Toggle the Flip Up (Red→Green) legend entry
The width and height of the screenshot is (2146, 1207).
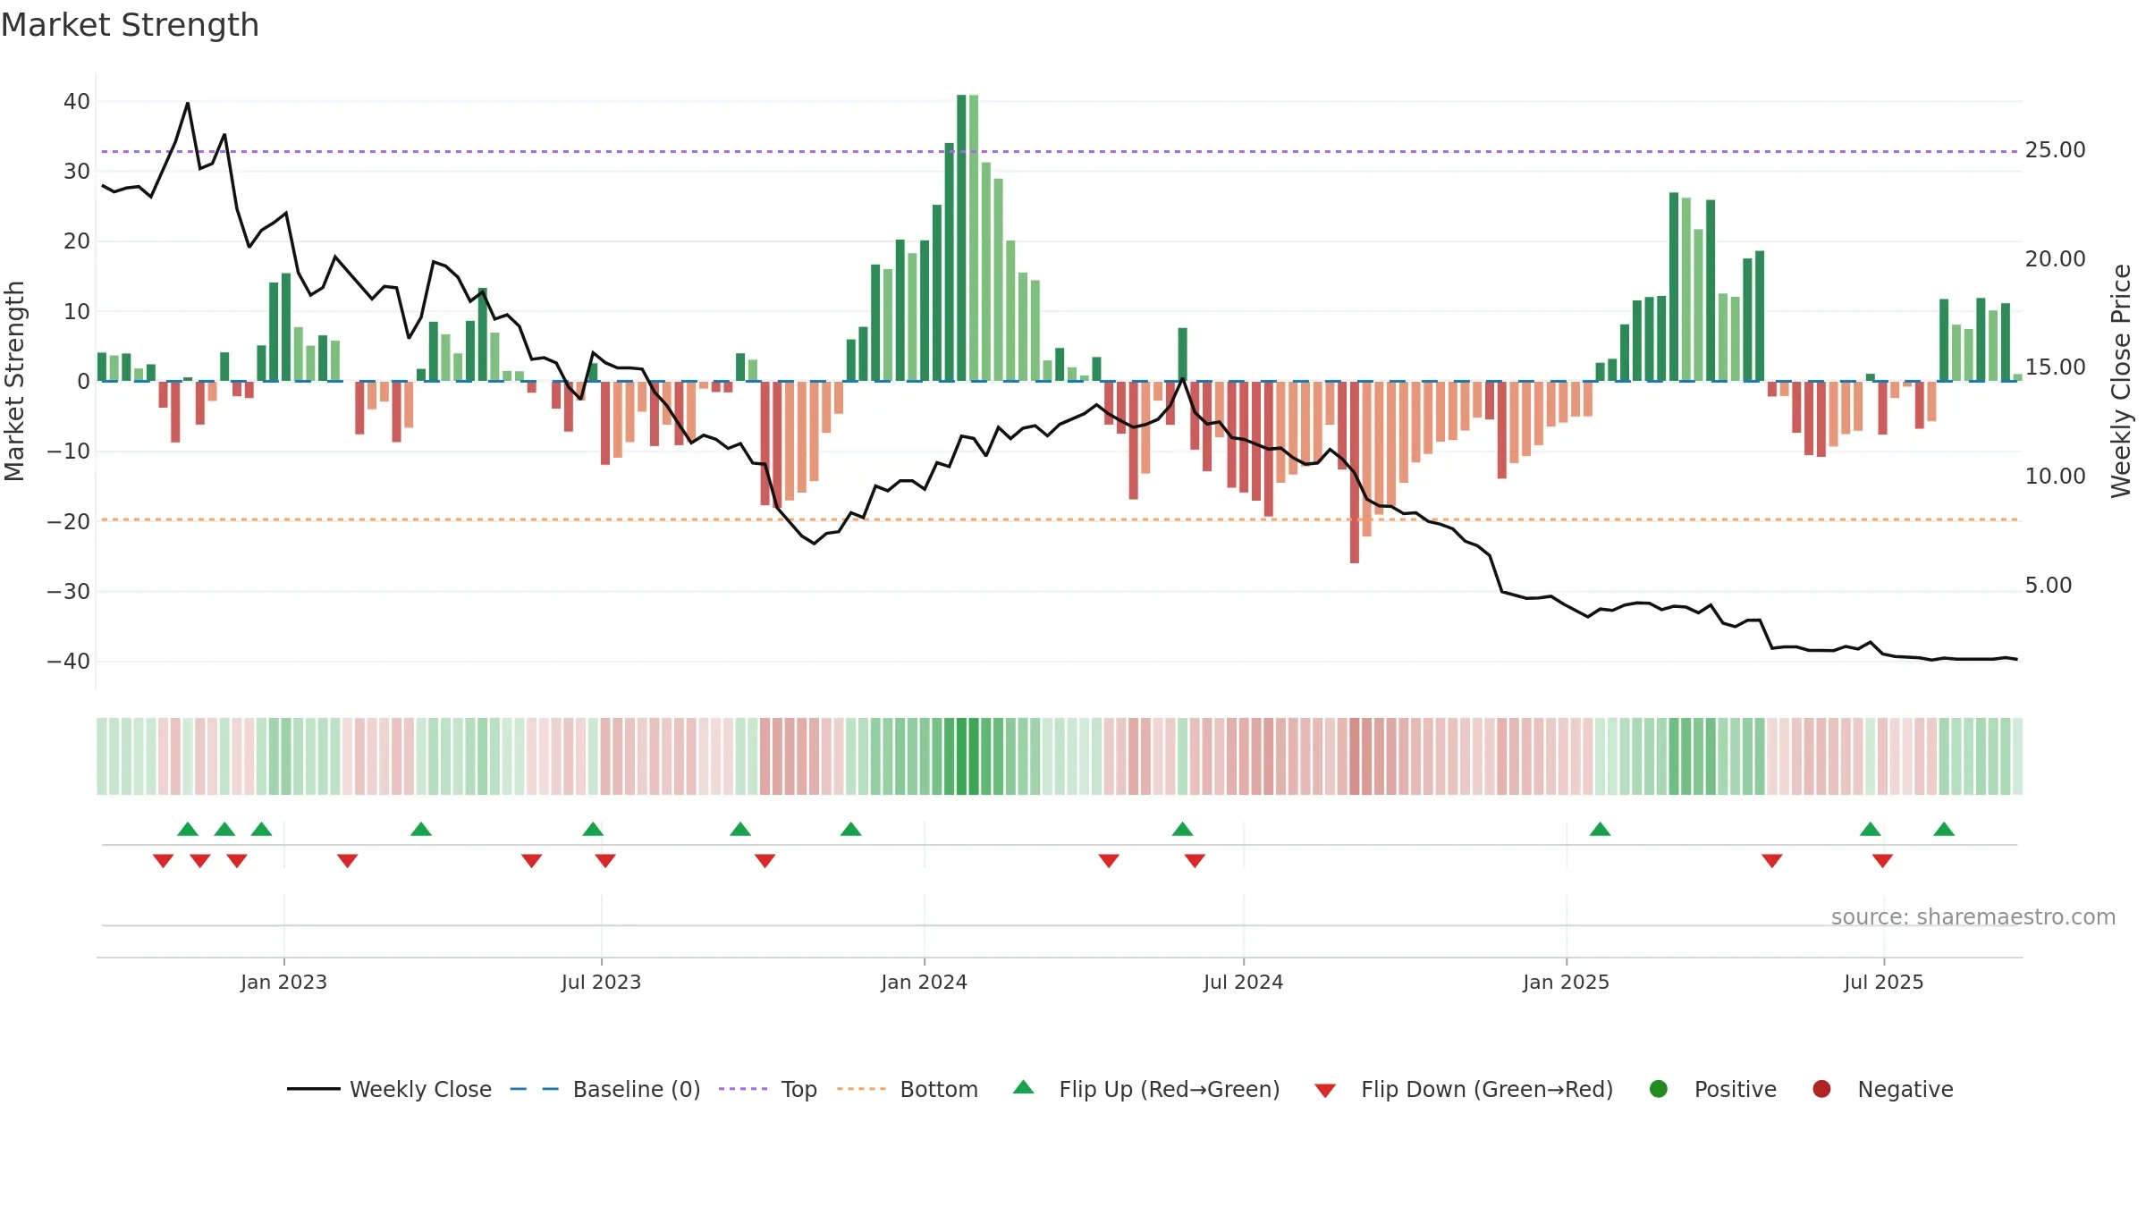[1146, 1089]
